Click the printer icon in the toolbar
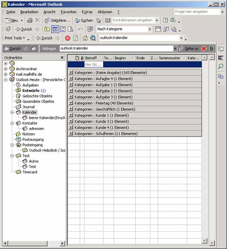This screenshot has width=227, height=249. (x=30, y=21)
